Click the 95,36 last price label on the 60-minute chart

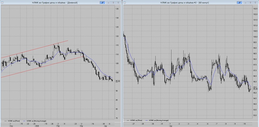coord(255,89)
